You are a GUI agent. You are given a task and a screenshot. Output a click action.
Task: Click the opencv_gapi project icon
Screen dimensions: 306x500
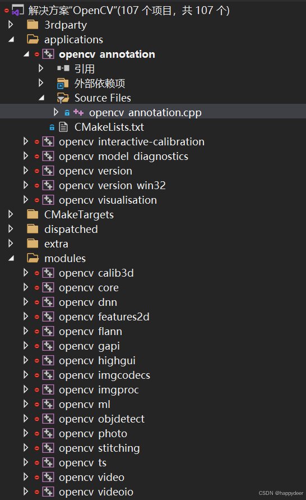click(x=48, y=346)
